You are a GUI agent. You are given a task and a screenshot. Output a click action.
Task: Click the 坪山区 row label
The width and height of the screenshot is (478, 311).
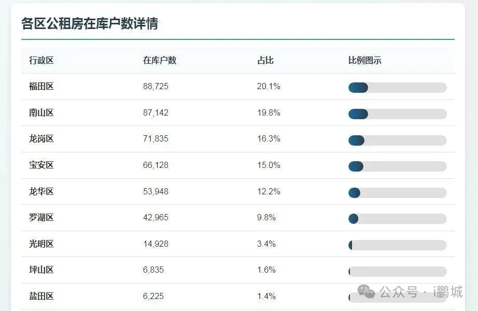(41, 270)
